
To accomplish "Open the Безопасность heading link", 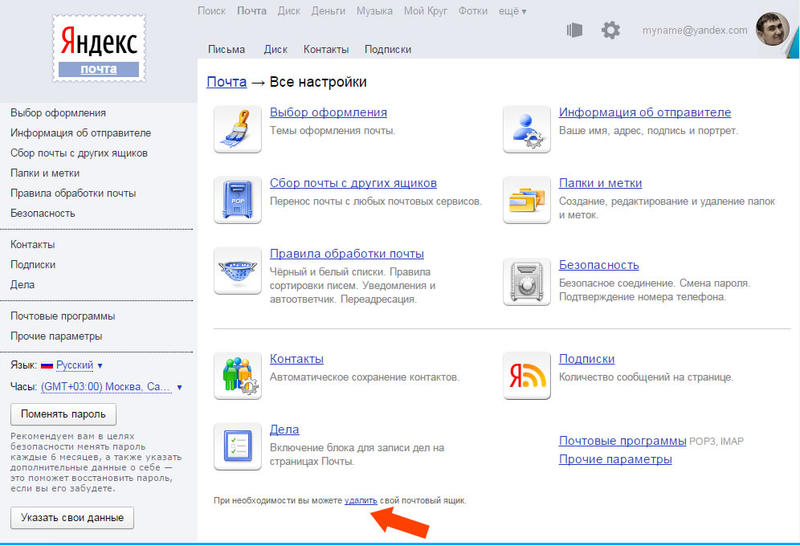I will [x=599, y=265].
